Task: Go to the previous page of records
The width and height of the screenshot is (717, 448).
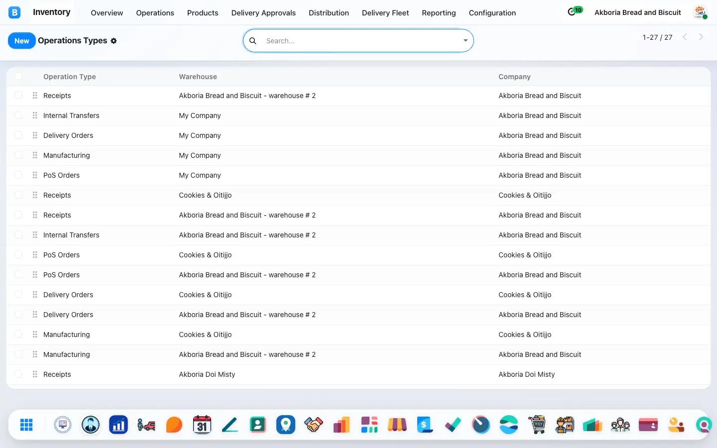Action: click(685, 37)
